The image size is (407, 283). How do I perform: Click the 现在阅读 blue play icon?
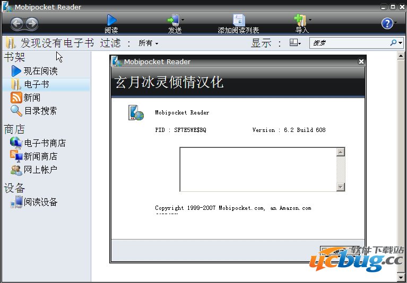coord(16,71)
